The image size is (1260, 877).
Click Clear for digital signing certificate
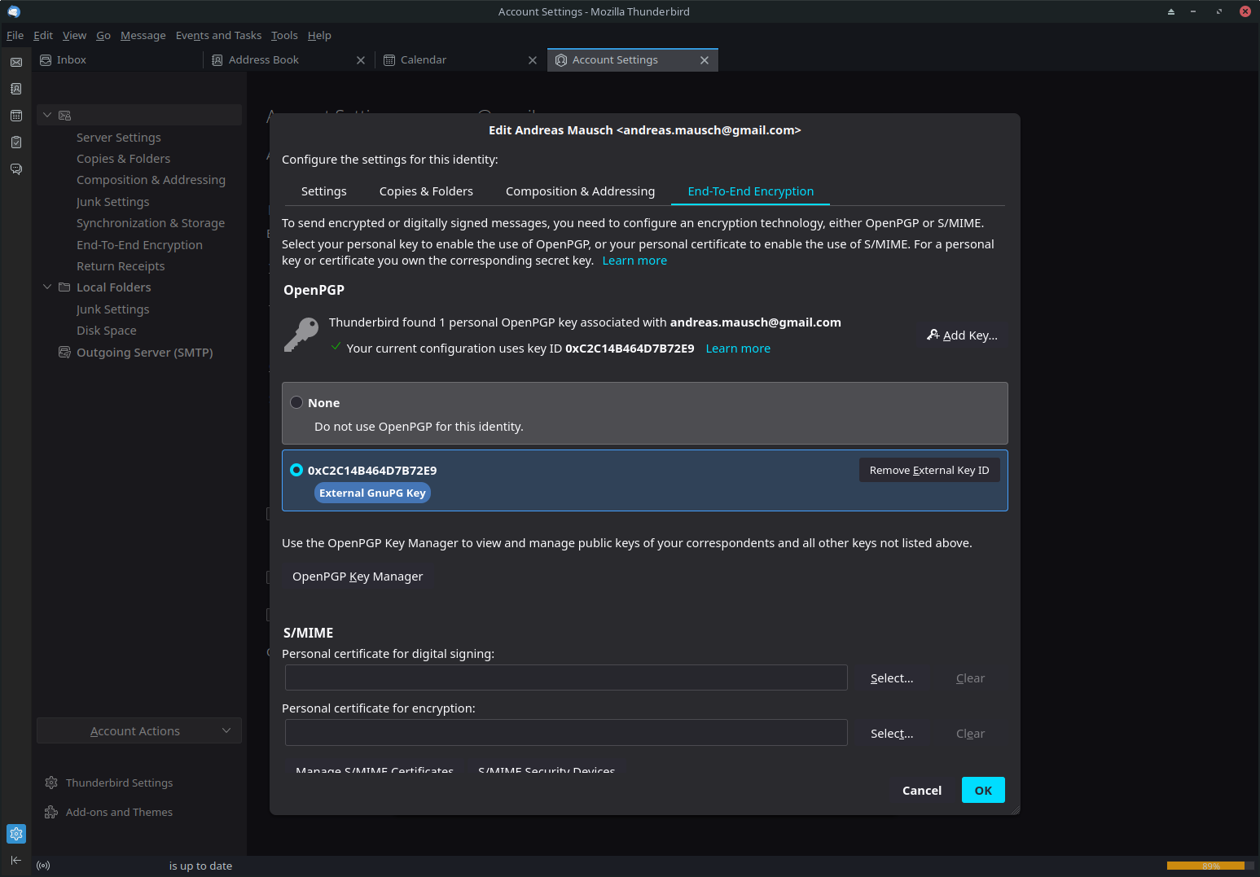[x=970, y=678]
